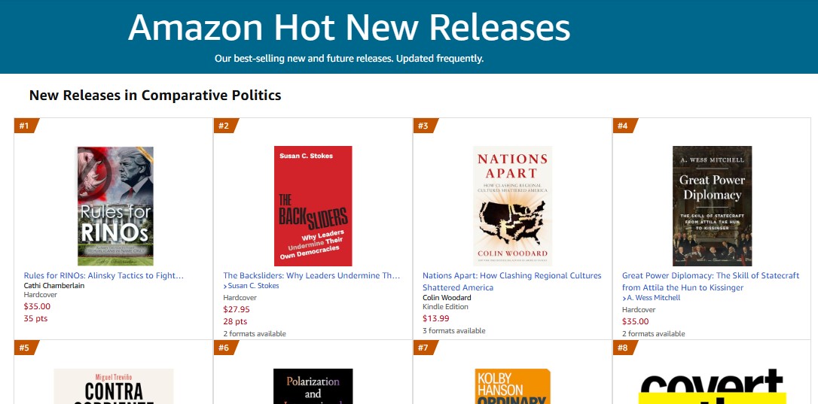Open the Nations Apart book cover
Image resolution: width=818 pixels, height=404 pixels.
click(512, 205)
